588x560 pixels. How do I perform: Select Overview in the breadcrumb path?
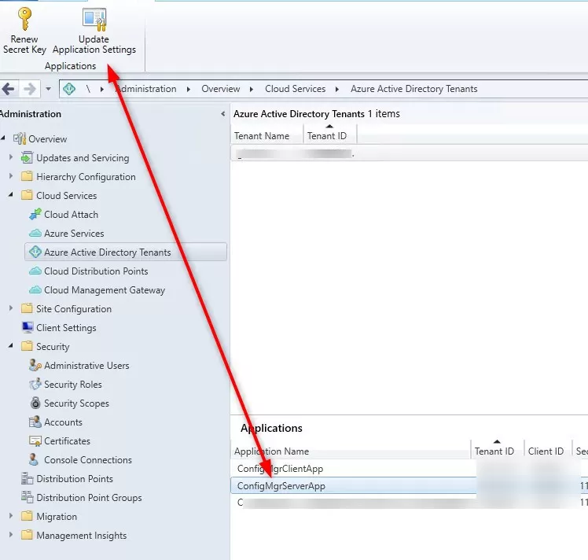coord(220,89)
